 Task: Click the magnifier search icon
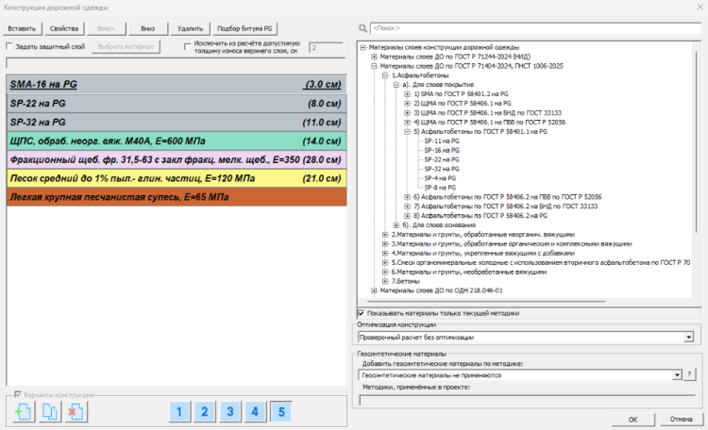point(362,29)
